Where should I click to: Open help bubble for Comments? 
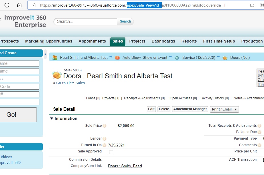tap(259, 145)
